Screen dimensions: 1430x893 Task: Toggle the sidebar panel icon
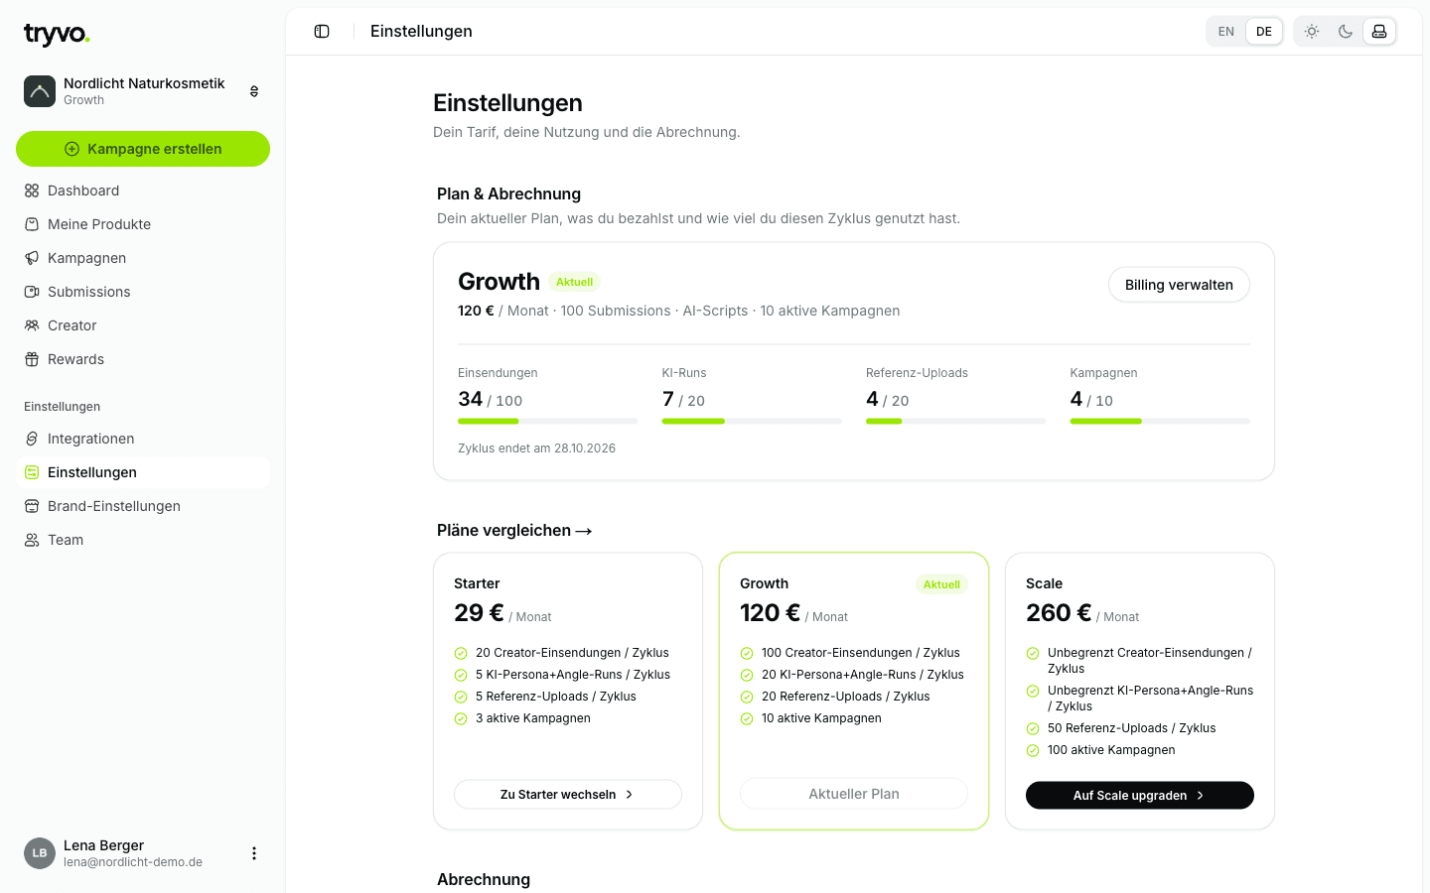[x=322, y=32]
